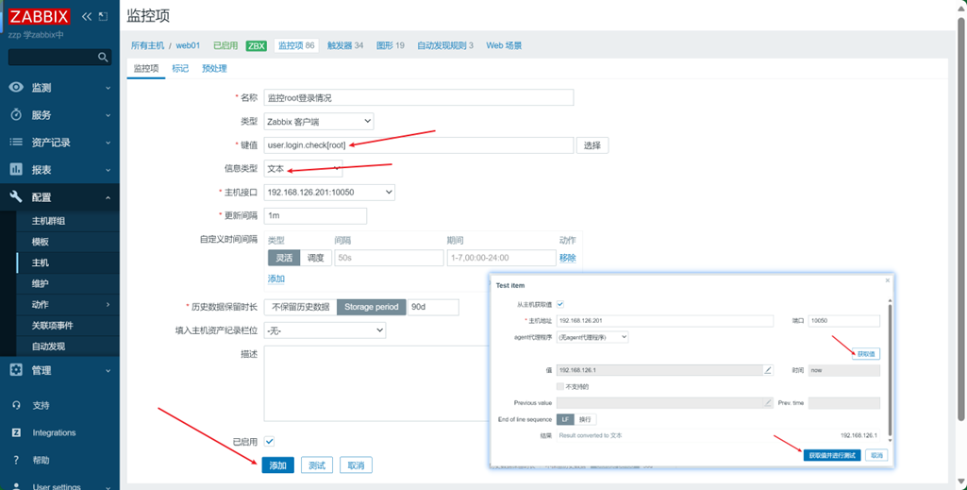
Task: Click the 测试 button
Action: click(x=317, y=465)
